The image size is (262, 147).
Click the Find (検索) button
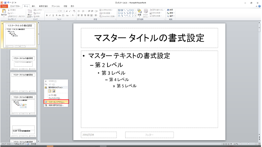(170, 10)
